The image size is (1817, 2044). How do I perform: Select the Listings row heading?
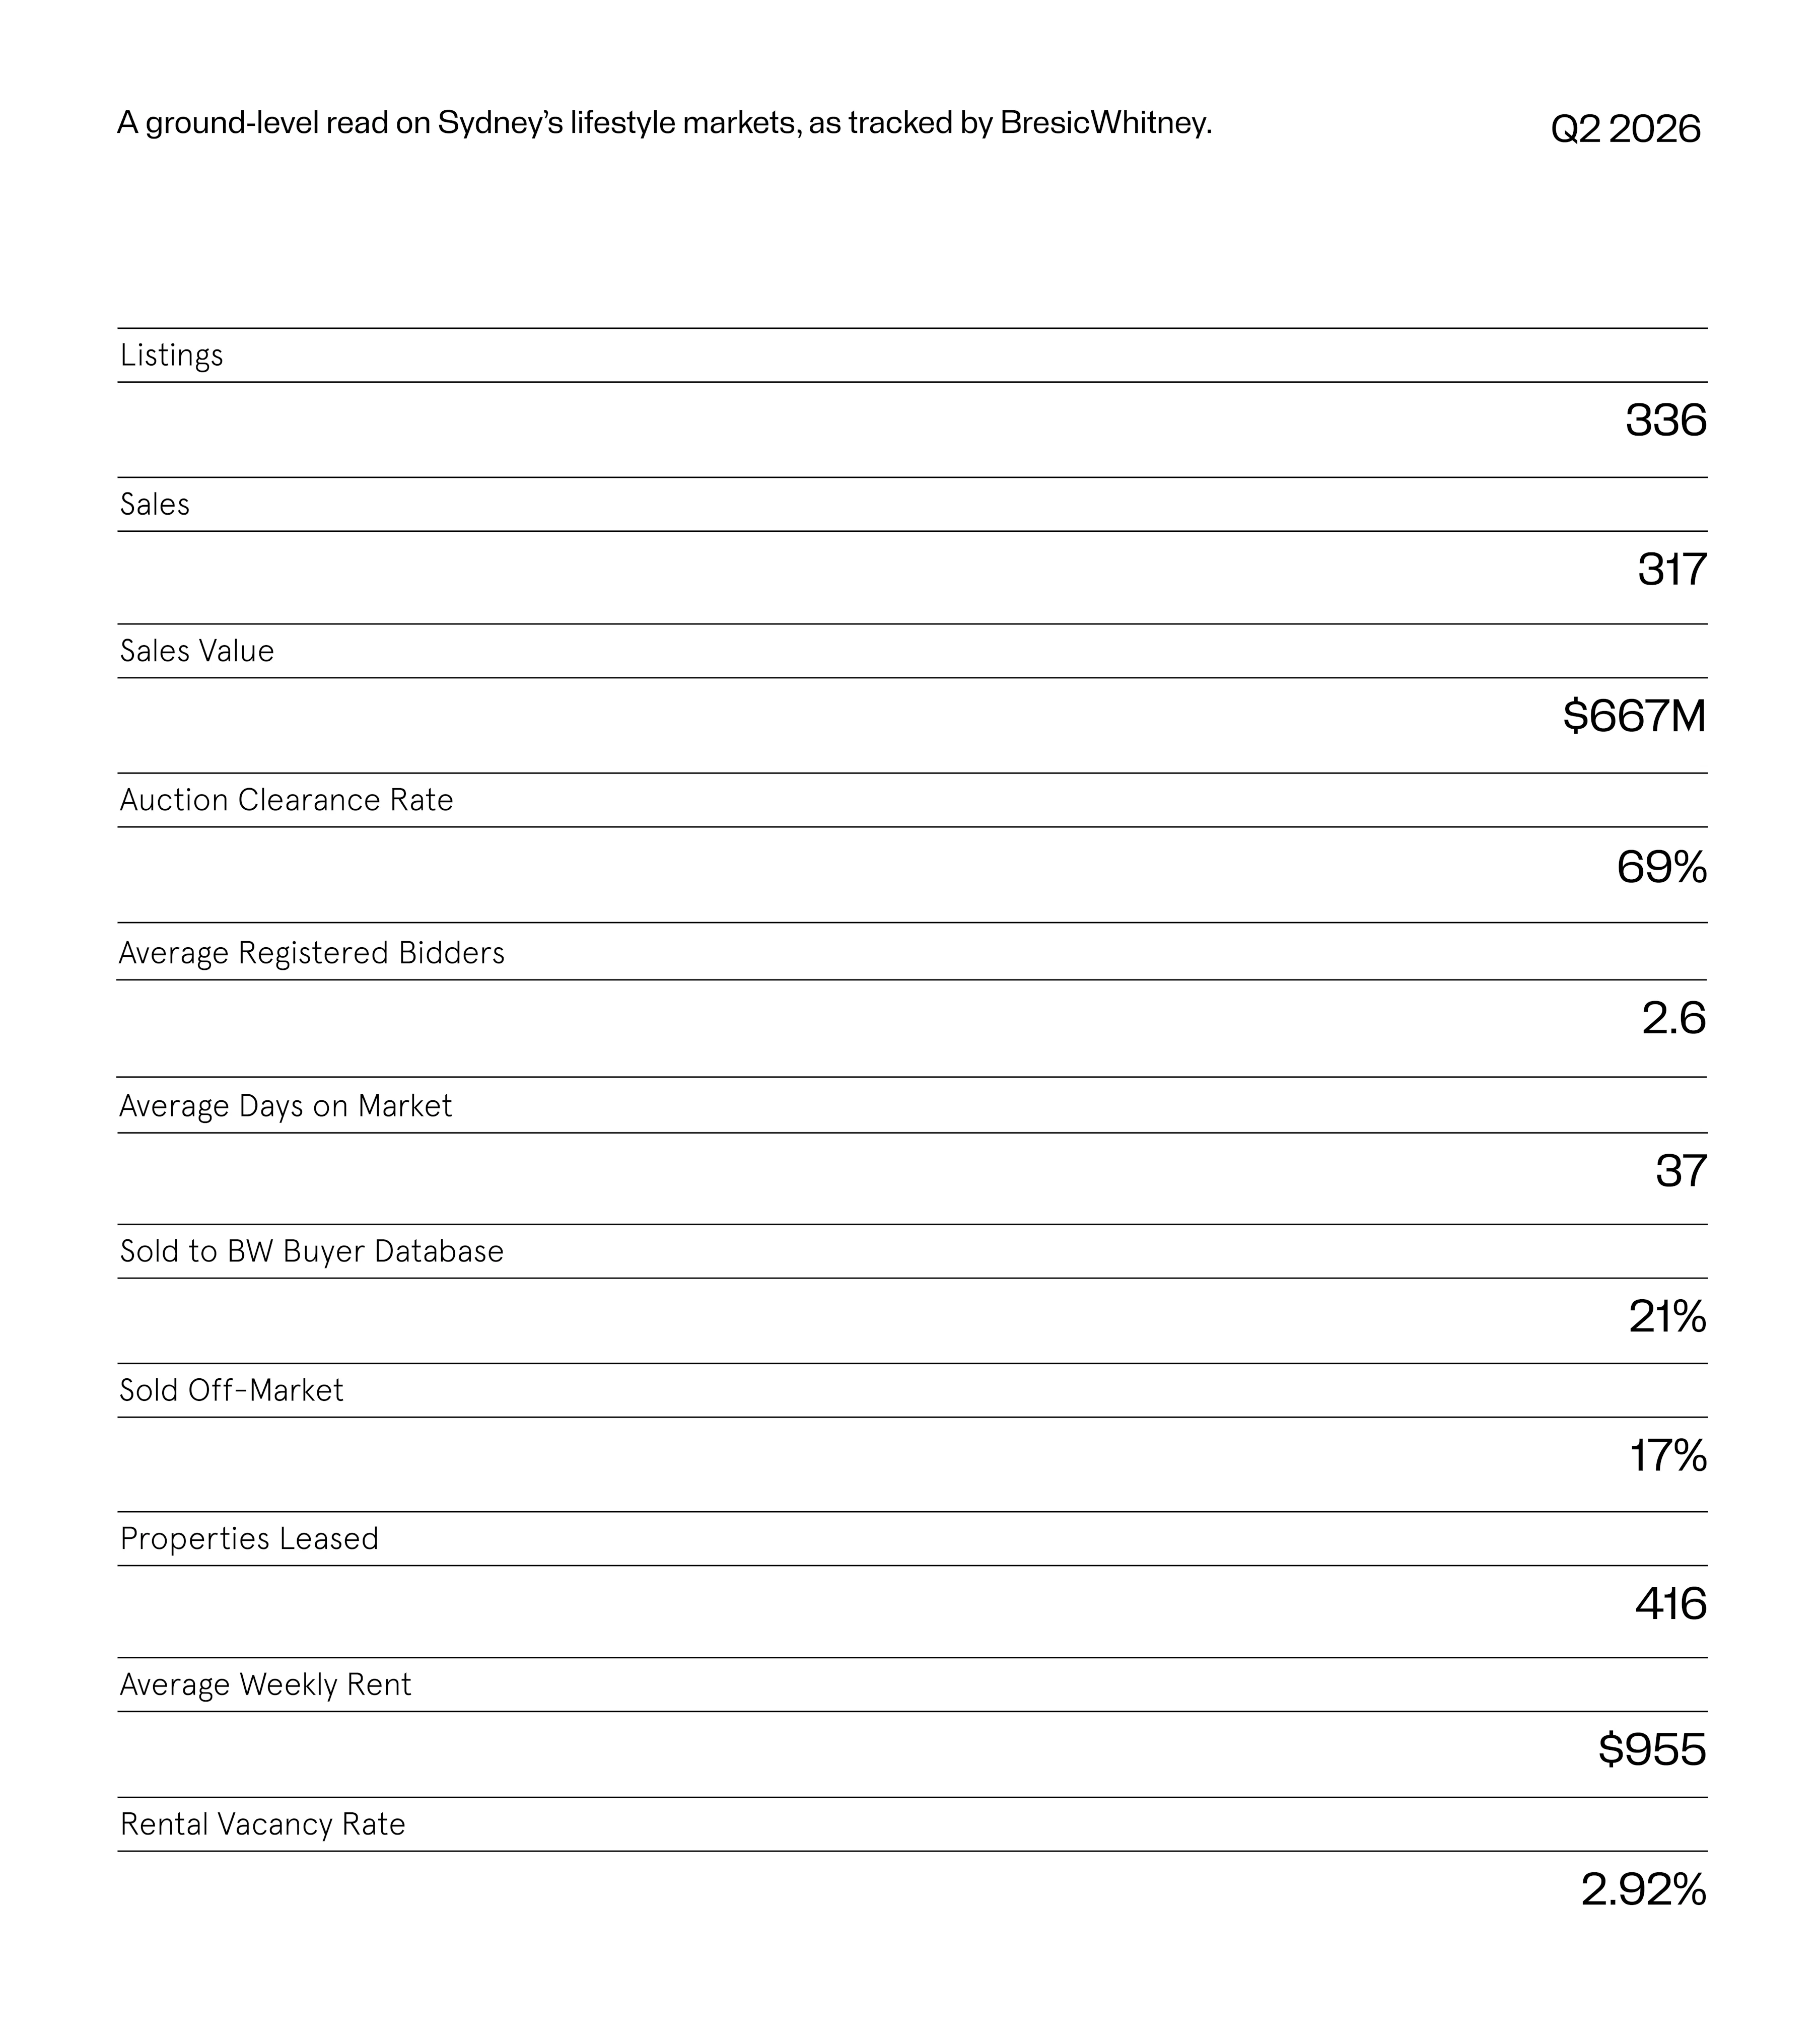[x=171, y=356]
